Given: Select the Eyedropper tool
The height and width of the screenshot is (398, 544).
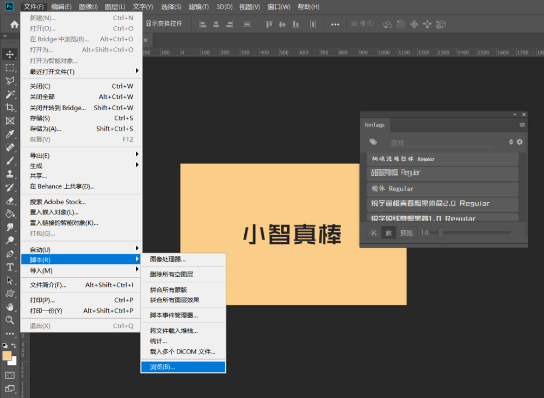Looking at the screenshot, I should click(x=10, y=134).
